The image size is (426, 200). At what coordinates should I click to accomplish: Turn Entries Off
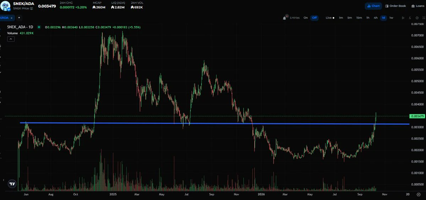point(314,18)
